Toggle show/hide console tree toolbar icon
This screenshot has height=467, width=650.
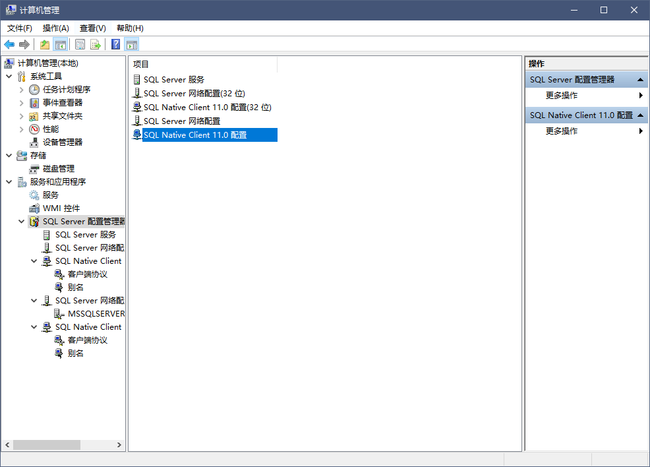[x=61, y=44]
